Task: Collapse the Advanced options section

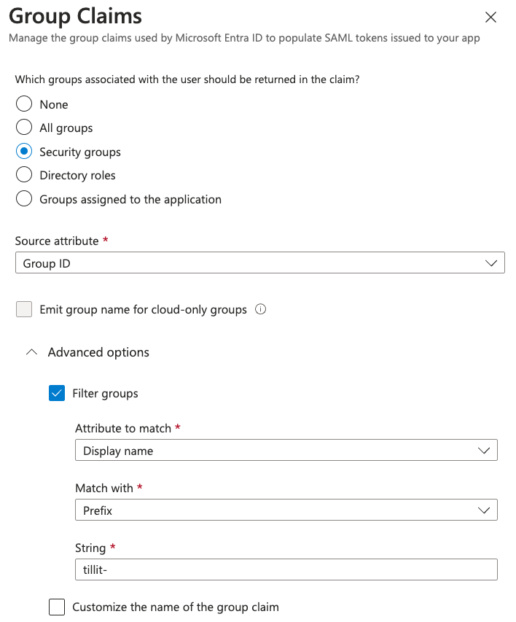Action: [31, 352]
